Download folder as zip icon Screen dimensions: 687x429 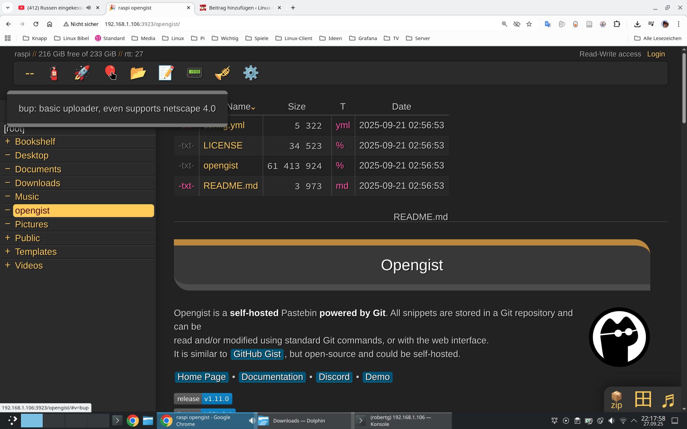[x=616, y=400]
